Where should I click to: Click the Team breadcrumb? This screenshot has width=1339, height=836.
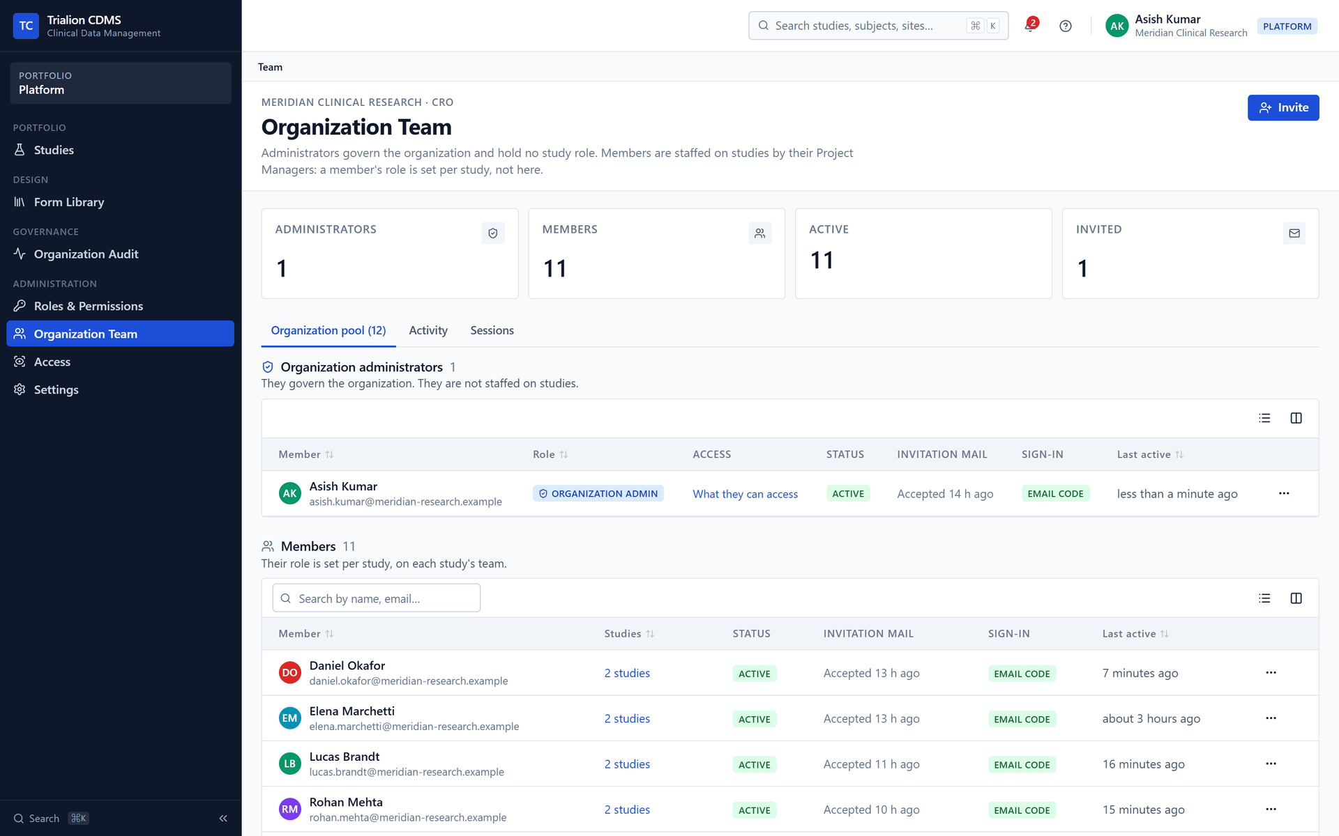click(x=270, y=67)
